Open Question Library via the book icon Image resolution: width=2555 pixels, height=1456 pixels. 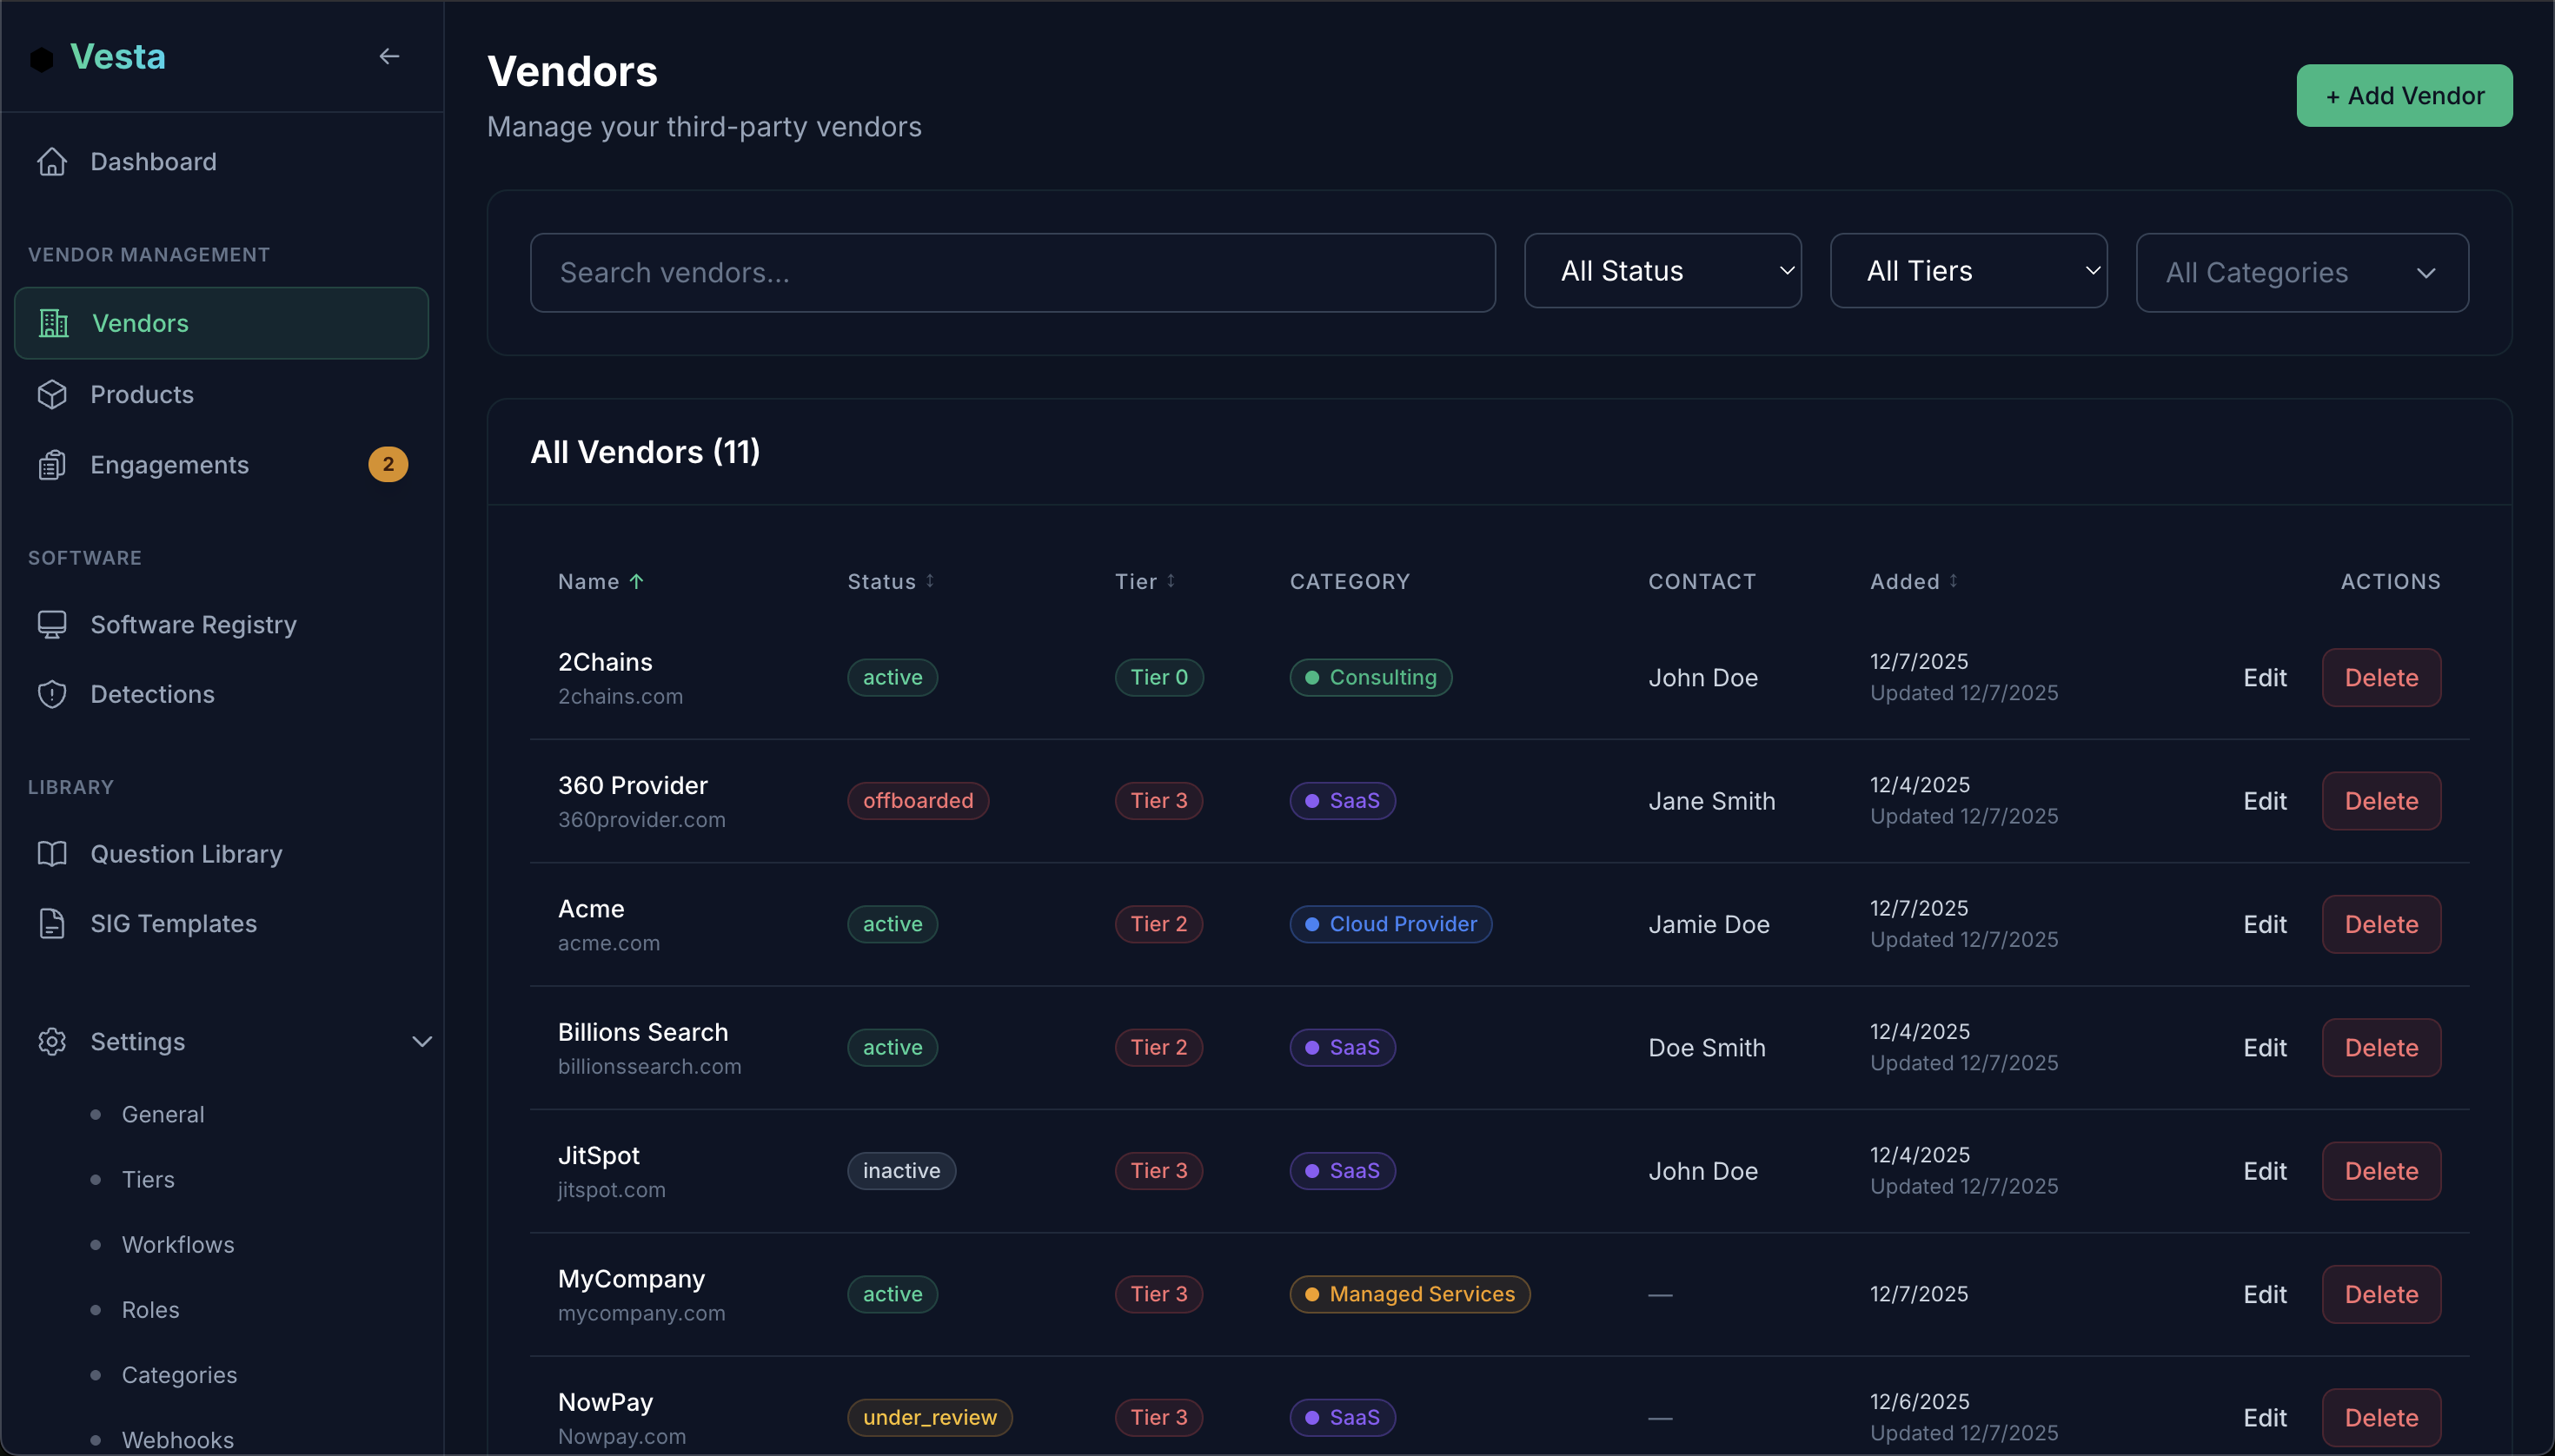[x=51, y=853]
